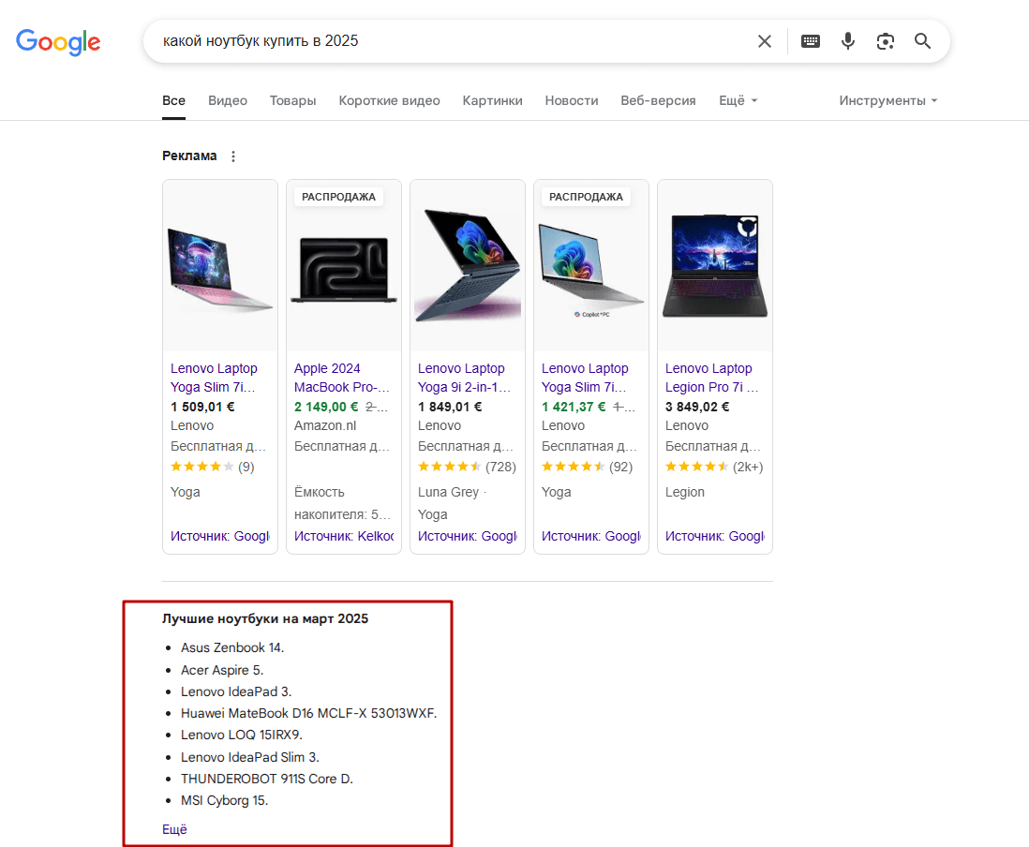Open the three-dot menu next to Реклама
The image size is (1029, 847).
click(x=233, y=156)
